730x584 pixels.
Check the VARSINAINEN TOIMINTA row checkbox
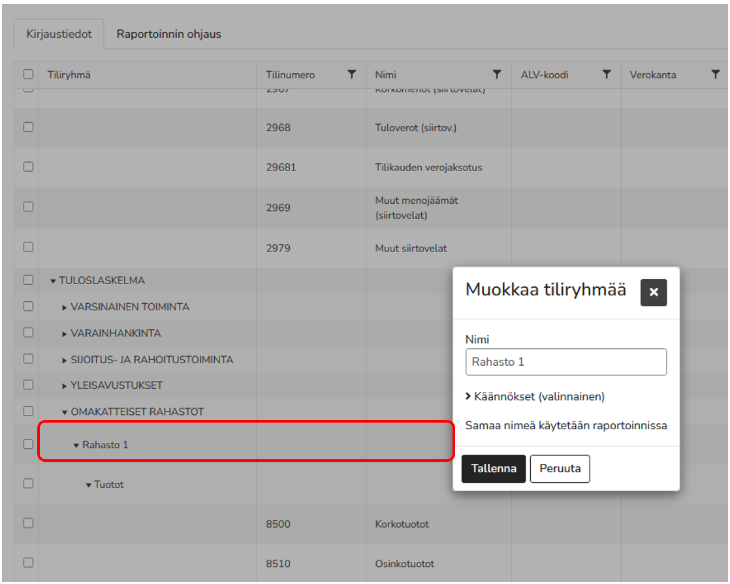click(28, 306)
